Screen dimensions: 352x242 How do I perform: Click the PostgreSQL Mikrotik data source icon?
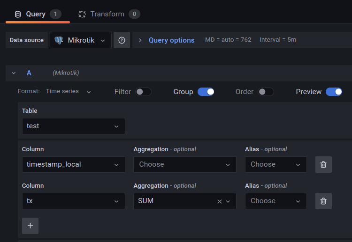click(x=59, y=40)
